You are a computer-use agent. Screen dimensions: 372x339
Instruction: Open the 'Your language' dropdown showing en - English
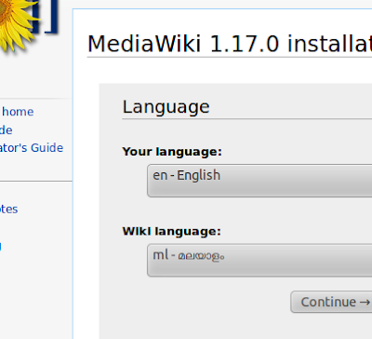259,181
